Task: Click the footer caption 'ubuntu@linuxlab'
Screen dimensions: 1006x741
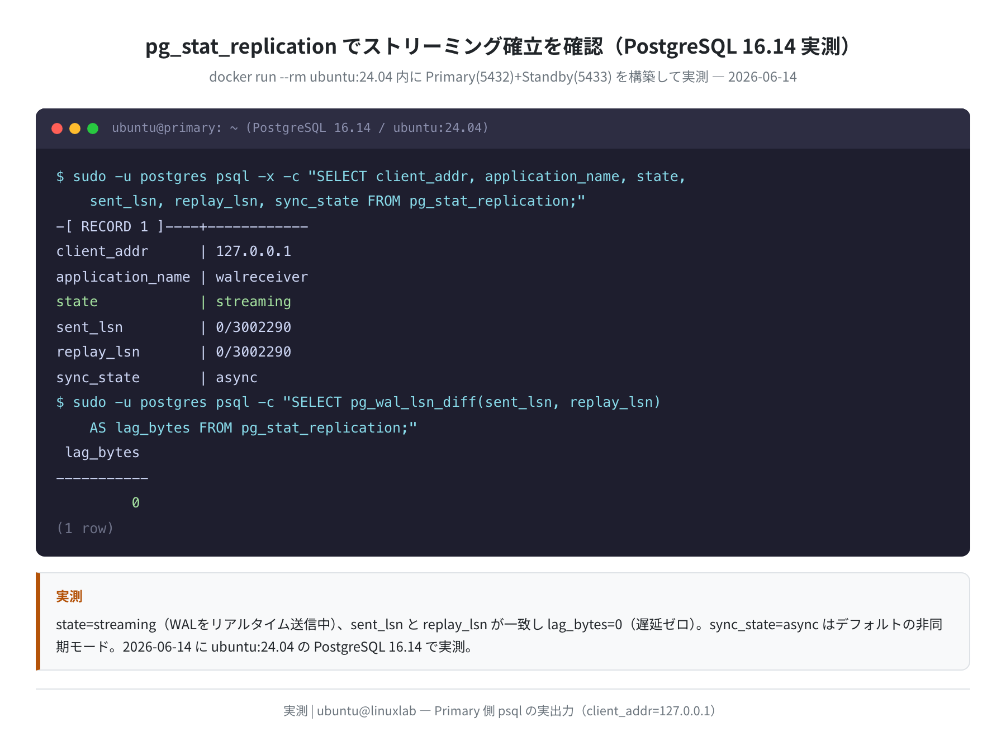Action: click(366, 711)
